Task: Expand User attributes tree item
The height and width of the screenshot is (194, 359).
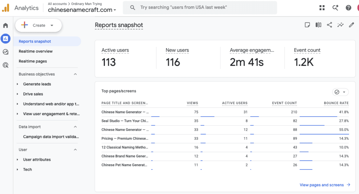Action: [18, 160]
